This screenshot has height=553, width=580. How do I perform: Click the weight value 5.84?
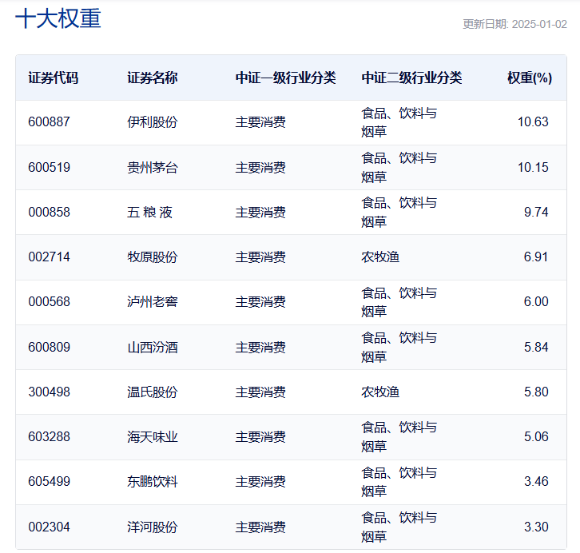(536, 347)
